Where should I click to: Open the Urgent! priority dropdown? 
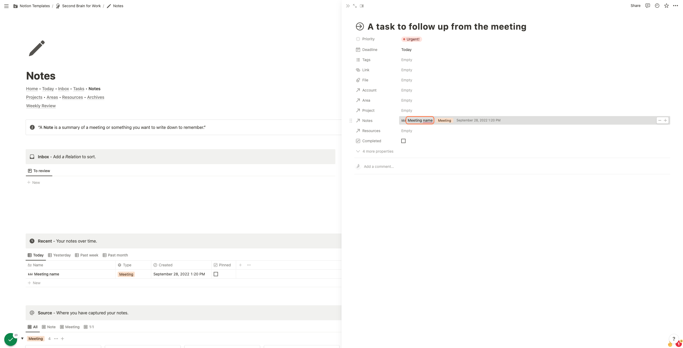pos(411,39)
